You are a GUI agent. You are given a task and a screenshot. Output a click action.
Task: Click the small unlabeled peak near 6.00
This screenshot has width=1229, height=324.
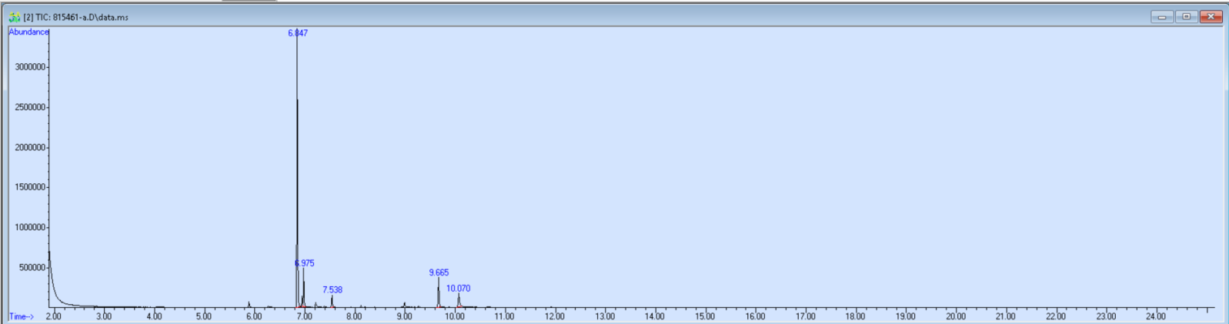(249, 305)
